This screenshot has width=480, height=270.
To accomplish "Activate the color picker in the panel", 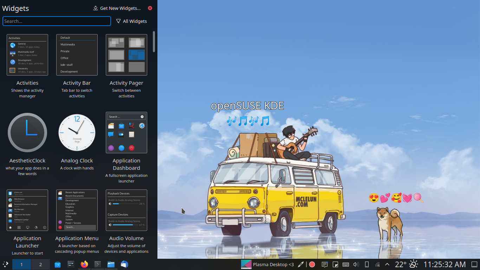I will (x=301, y=264).
